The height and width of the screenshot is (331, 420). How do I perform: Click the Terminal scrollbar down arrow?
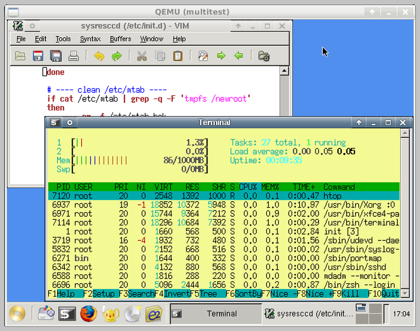(405, 293)
